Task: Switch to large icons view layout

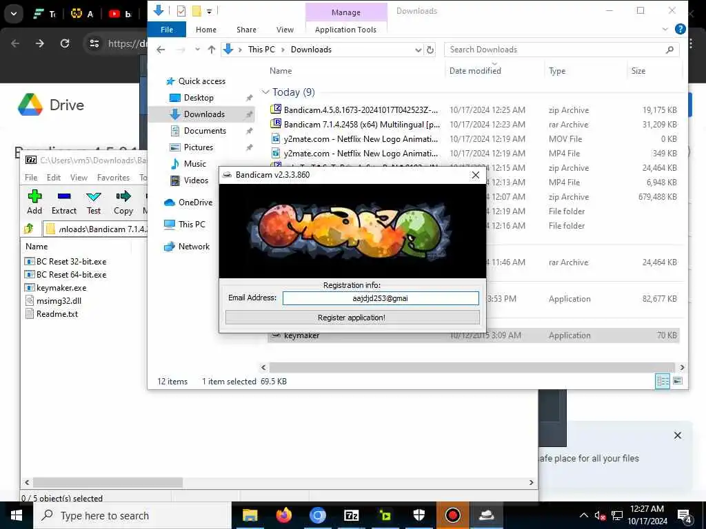Action: (678, 382)
